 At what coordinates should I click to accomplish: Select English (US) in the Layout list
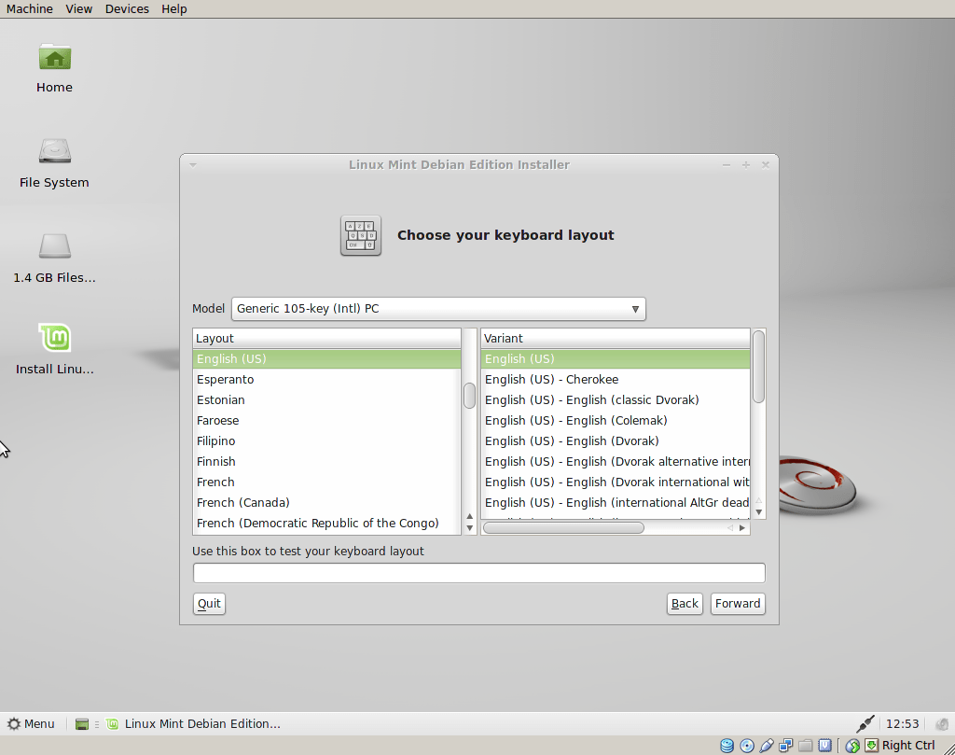pos(326,359)
